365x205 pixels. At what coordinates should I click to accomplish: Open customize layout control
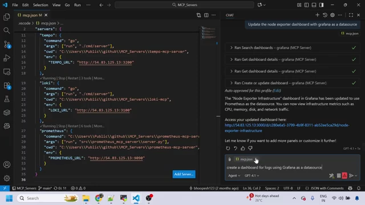click(299, 5)
